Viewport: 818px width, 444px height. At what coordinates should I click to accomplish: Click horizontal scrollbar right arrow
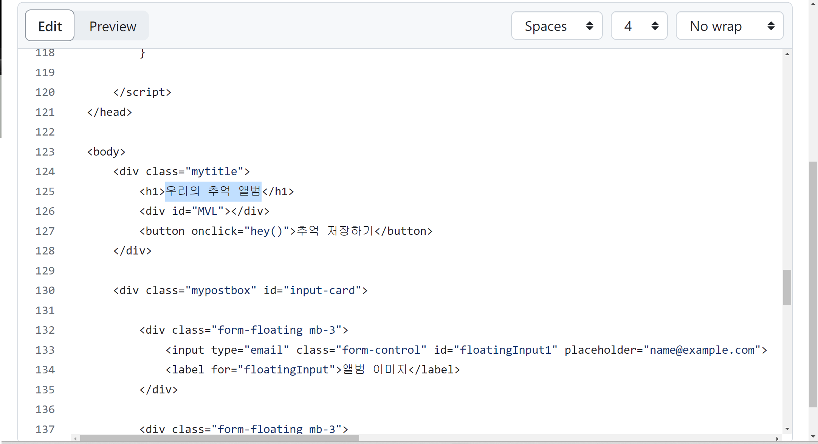pos(777,439)
